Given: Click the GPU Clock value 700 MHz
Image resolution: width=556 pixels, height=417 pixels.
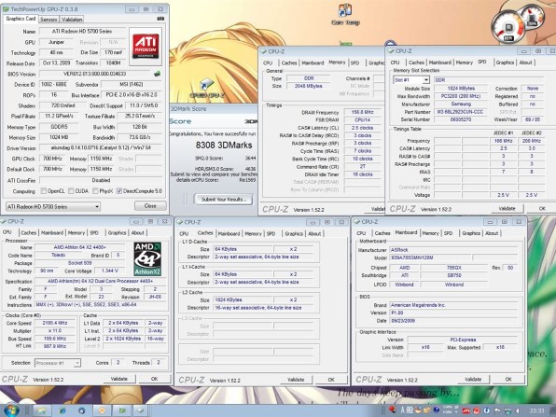Looking at the screenshot, I should tap(52, 159).
